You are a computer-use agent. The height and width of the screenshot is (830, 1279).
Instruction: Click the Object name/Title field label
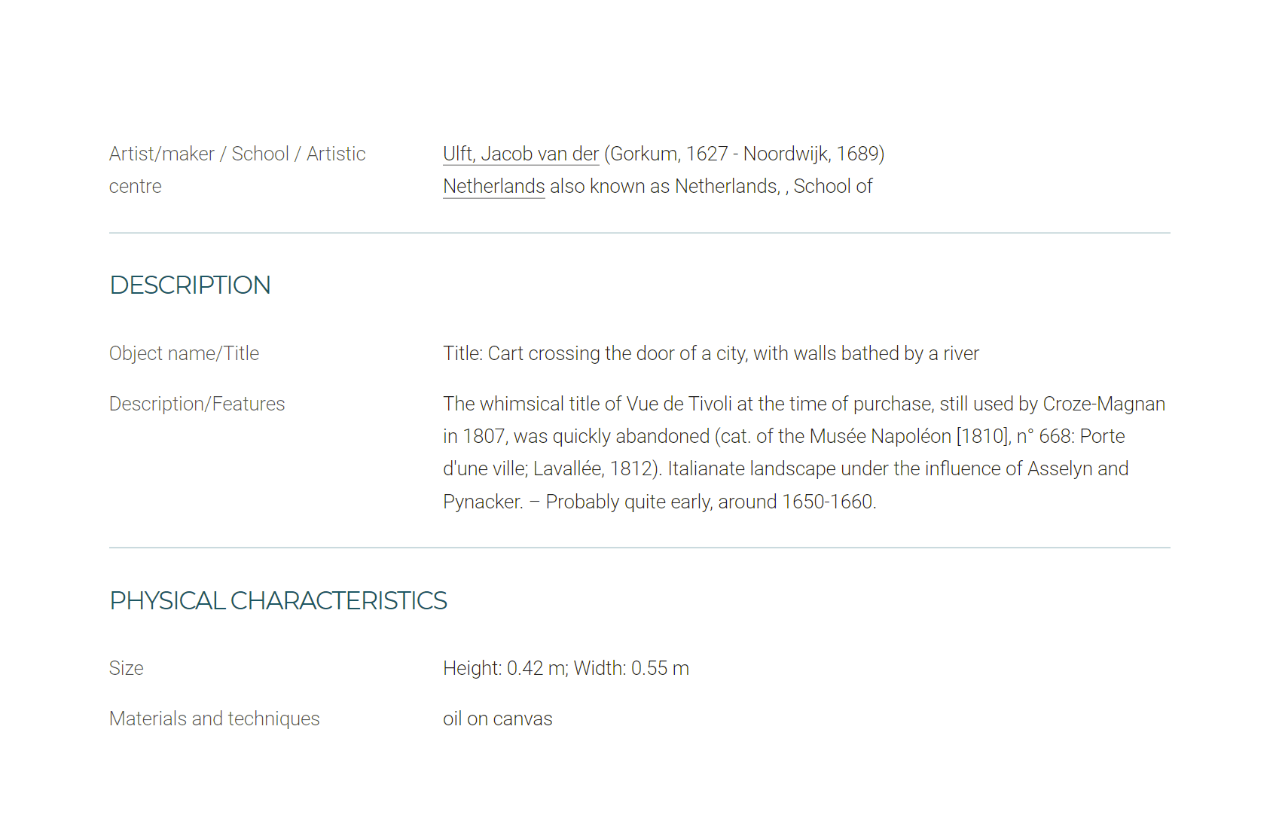click(184, 353)
